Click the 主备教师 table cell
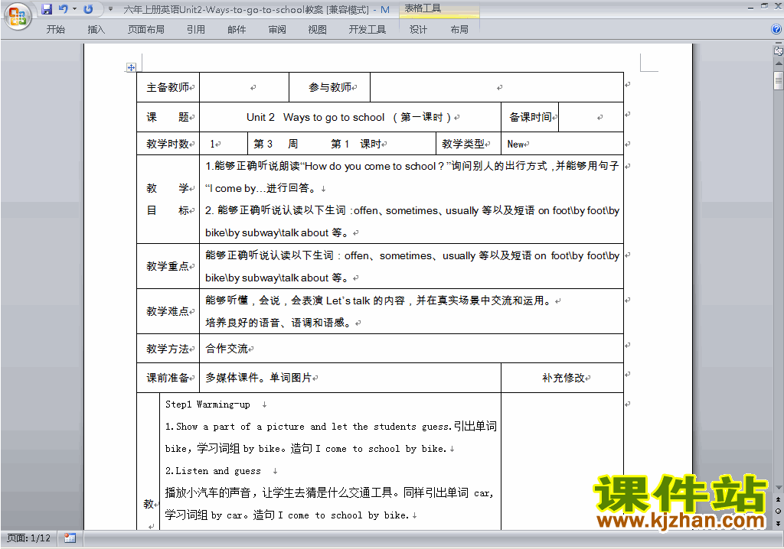 168,87
